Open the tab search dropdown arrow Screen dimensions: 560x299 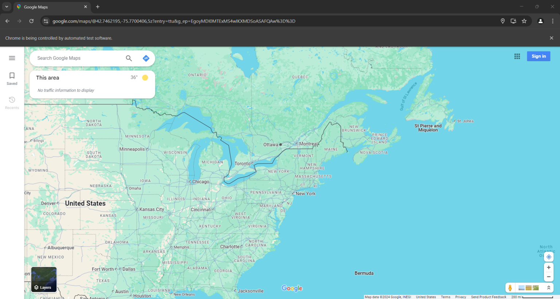pos(6,7)
